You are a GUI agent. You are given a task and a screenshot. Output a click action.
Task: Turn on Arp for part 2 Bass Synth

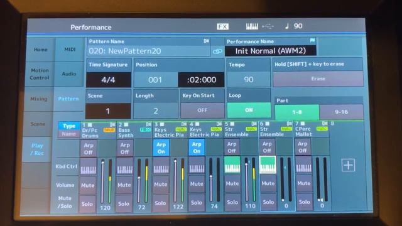pos(125,148)
